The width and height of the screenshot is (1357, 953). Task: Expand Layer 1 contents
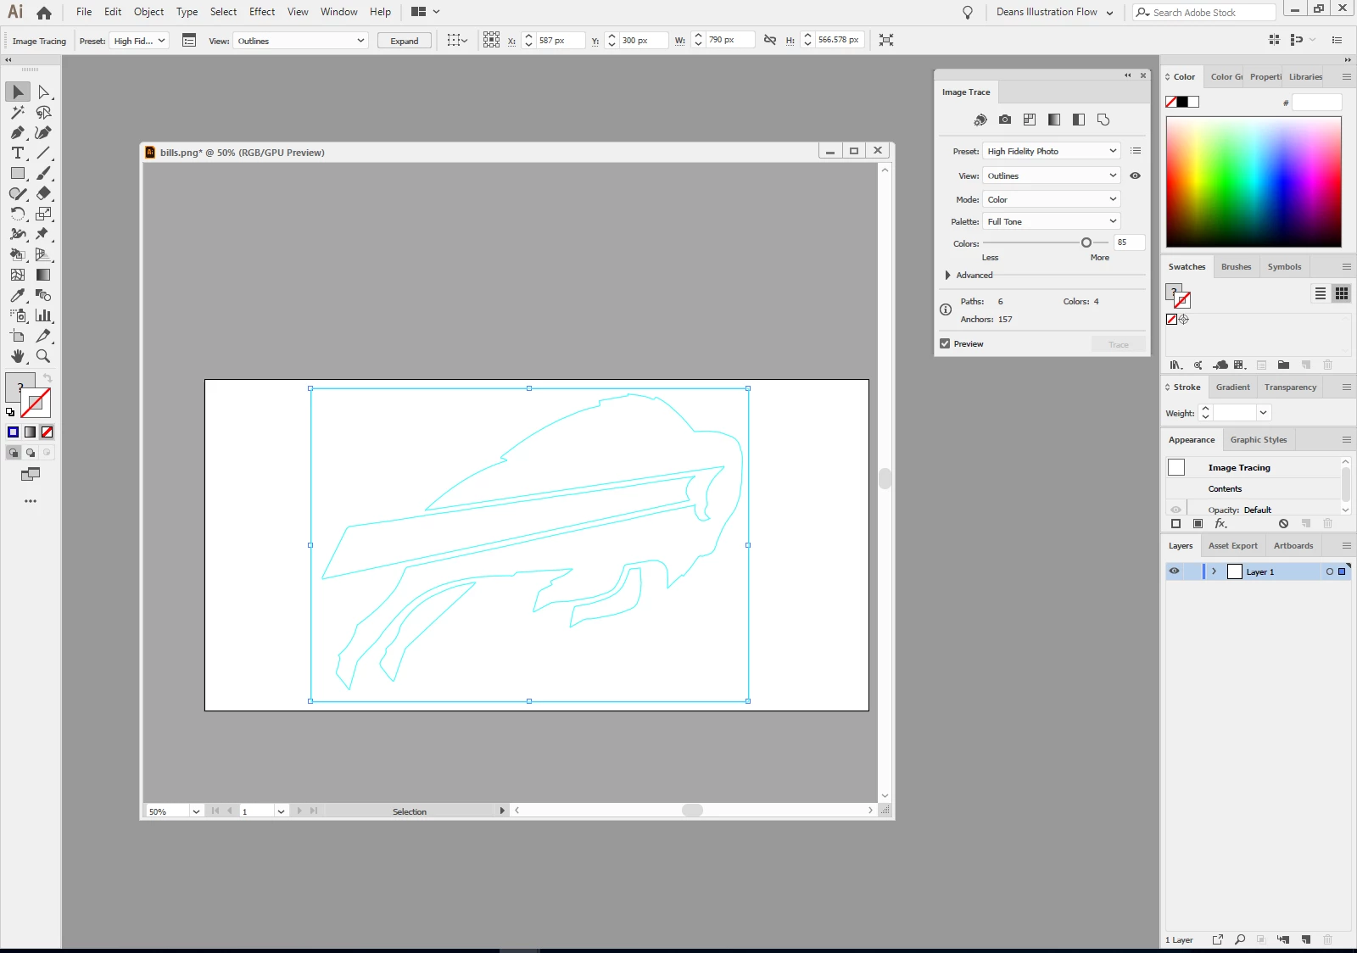tap(1215, 571)
